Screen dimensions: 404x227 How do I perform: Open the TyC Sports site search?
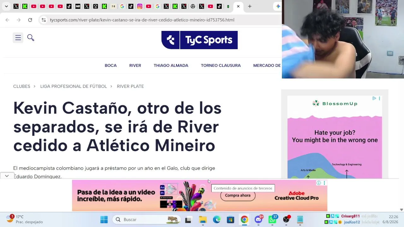tap(31, 38)
